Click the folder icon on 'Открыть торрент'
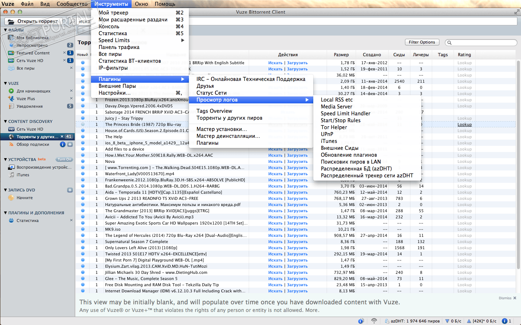This screenshot has width=521, height=325. tap(11, 21)
